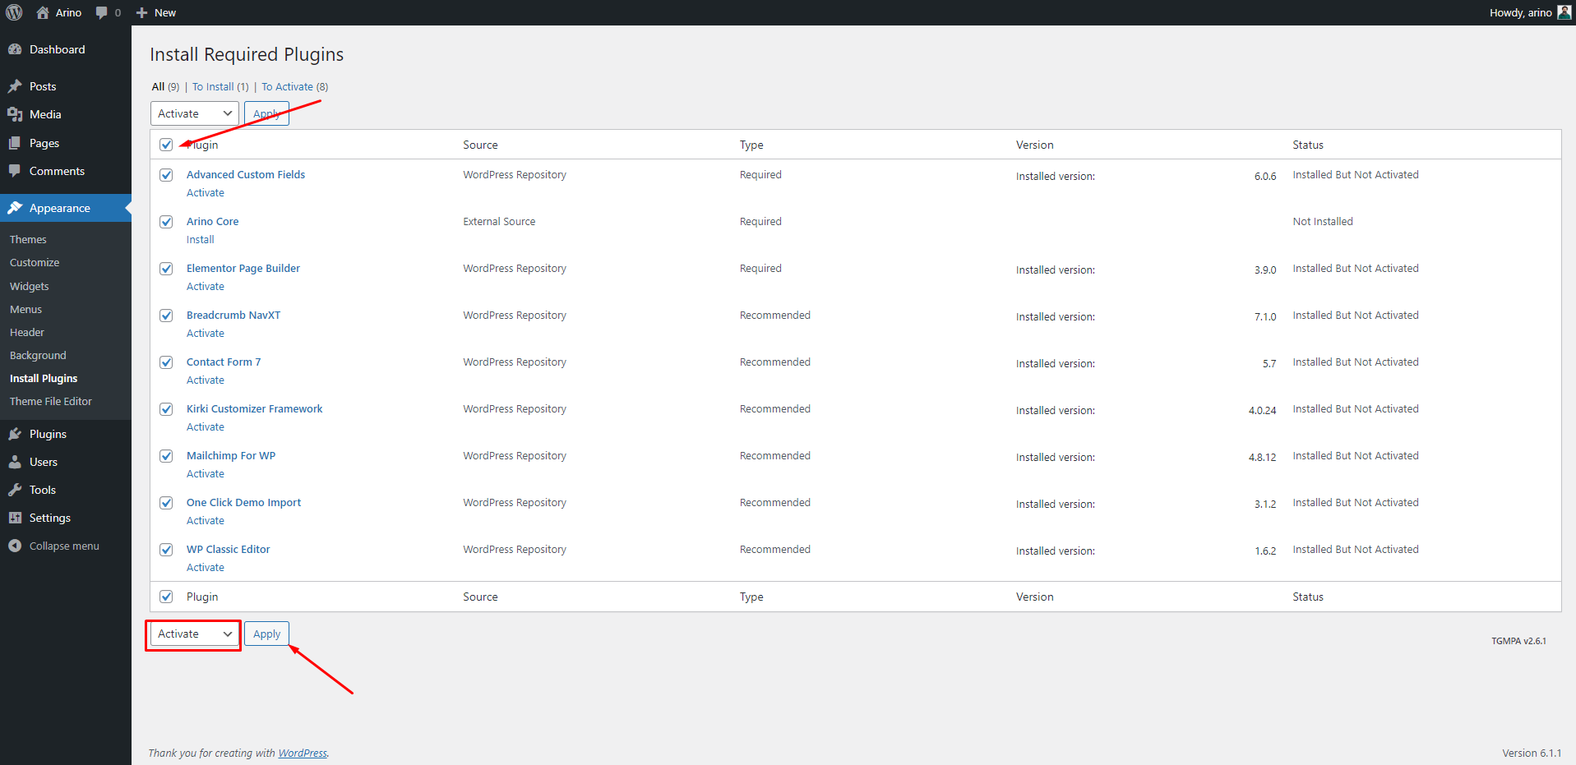
Task: Uncheck One Click Demo Import checkbox
Action: coord(166,503)
